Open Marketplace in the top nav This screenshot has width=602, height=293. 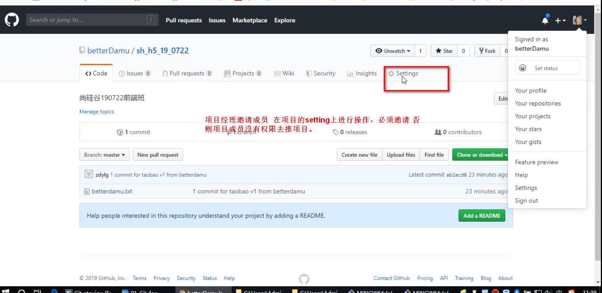[x=250, y=20]
